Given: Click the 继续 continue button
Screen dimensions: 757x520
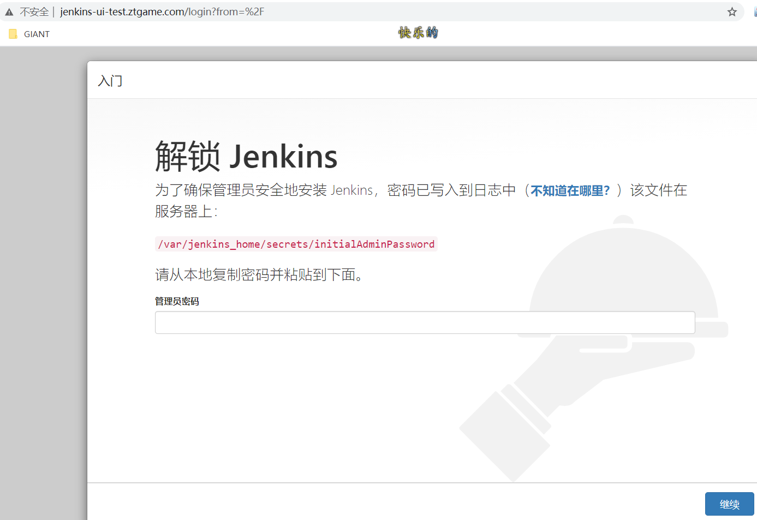Looking at the screenshot, I should (x=729, y=504).
